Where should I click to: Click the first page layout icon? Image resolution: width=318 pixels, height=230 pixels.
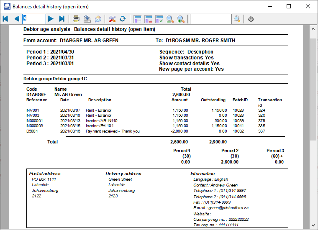(x=138, y=19)
